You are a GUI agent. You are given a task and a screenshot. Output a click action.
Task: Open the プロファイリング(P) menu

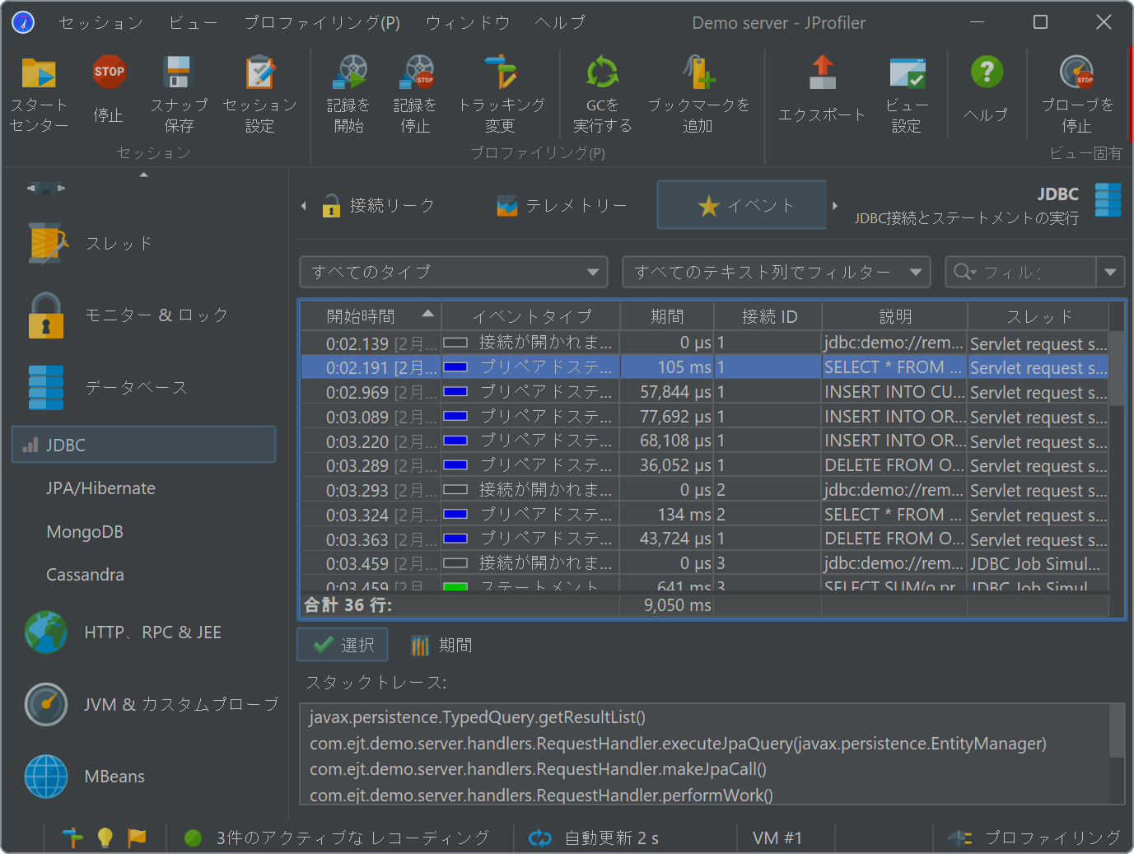click(x=322, y=23)
